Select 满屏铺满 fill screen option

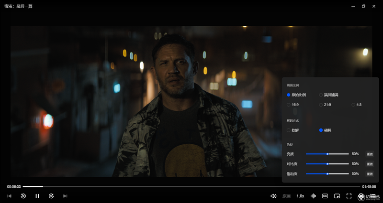tap(329, 95)
